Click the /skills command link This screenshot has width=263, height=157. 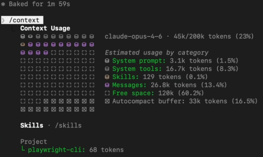pyautogui.click(x=68, y=126)
